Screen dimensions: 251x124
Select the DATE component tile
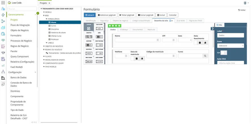point(99,35)
